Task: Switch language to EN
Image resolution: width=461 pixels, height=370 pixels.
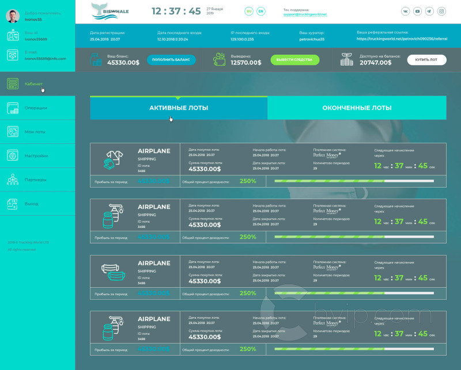Action: pos(261,12)
